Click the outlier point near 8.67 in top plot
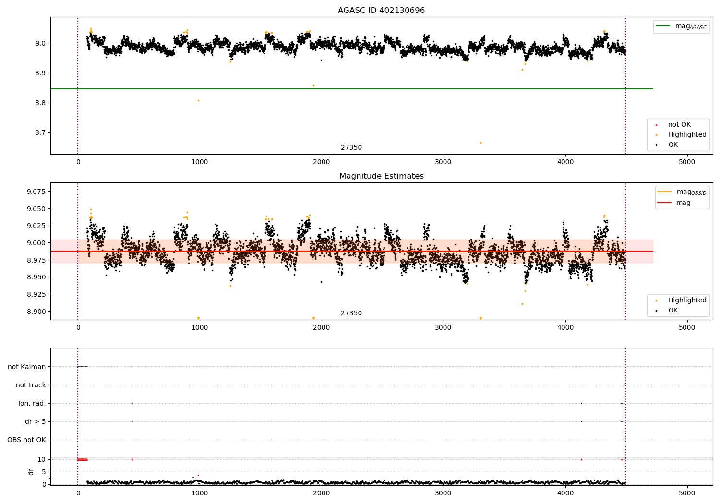720x504 pixels. pos(480,143)
